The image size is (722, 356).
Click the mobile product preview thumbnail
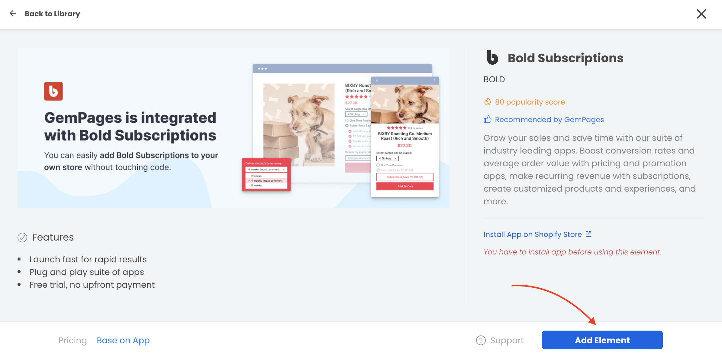click(x=405, y=137)
